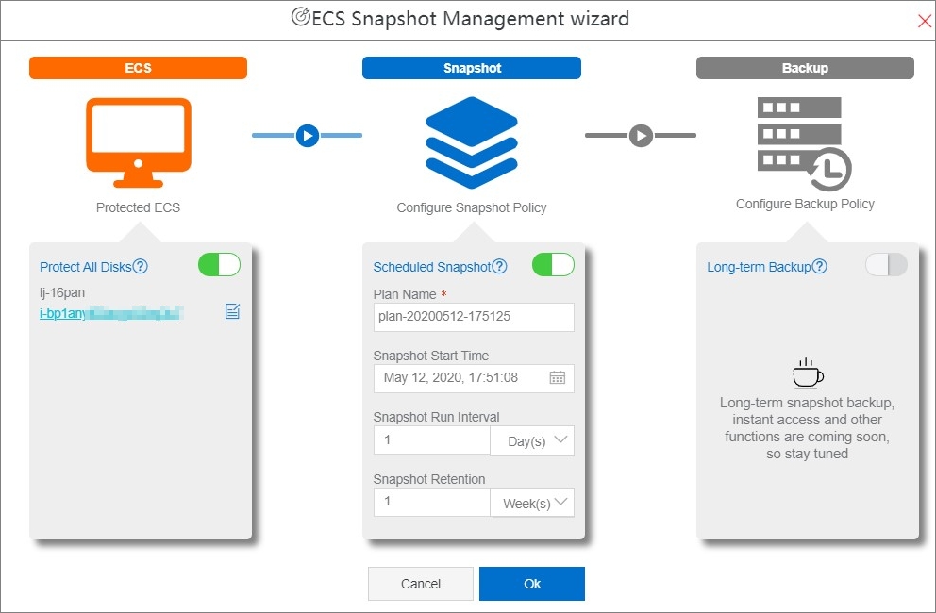Open the calendar picker for Snapshot Start Time
936x613 pixels.
click(557, 378)
